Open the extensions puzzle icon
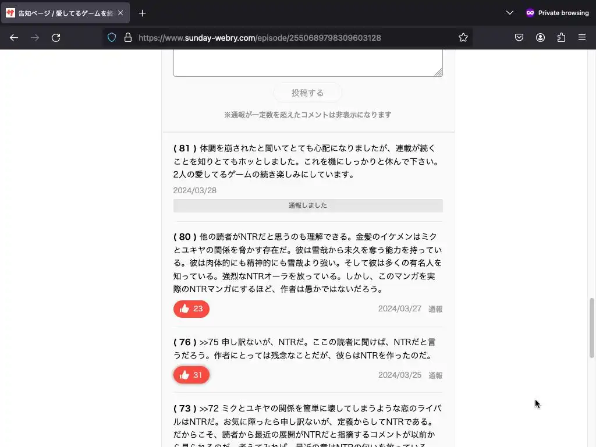The width and height of the screenshot is (596, 447). coord(561,38)
